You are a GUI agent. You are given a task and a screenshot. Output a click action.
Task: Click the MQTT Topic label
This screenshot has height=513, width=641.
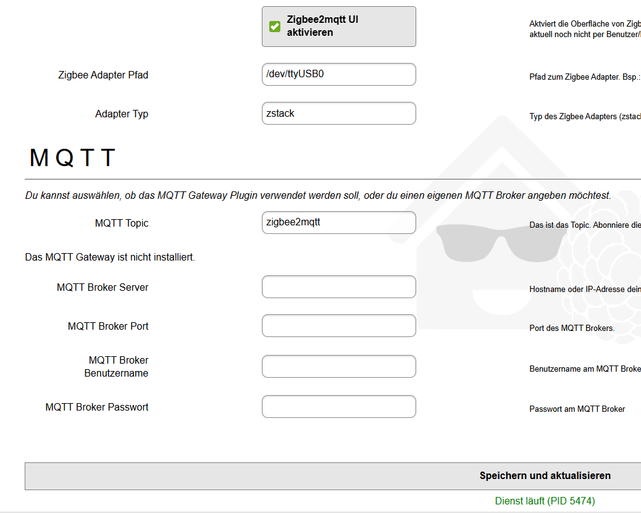tap(122, 223)
